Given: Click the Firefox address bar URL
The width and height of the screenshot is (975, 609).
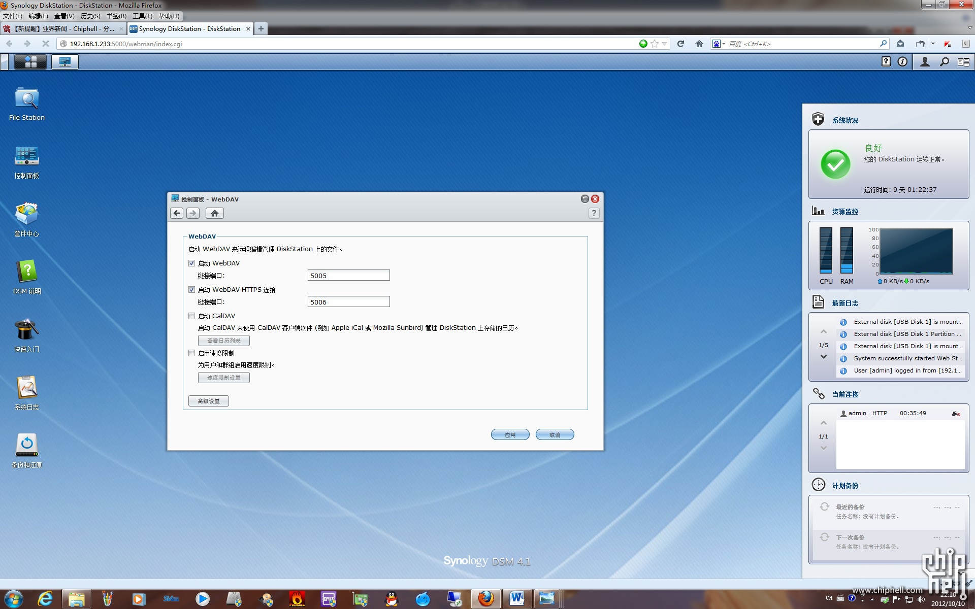Looking at the screenshot, I should click(x=350, y=44).
